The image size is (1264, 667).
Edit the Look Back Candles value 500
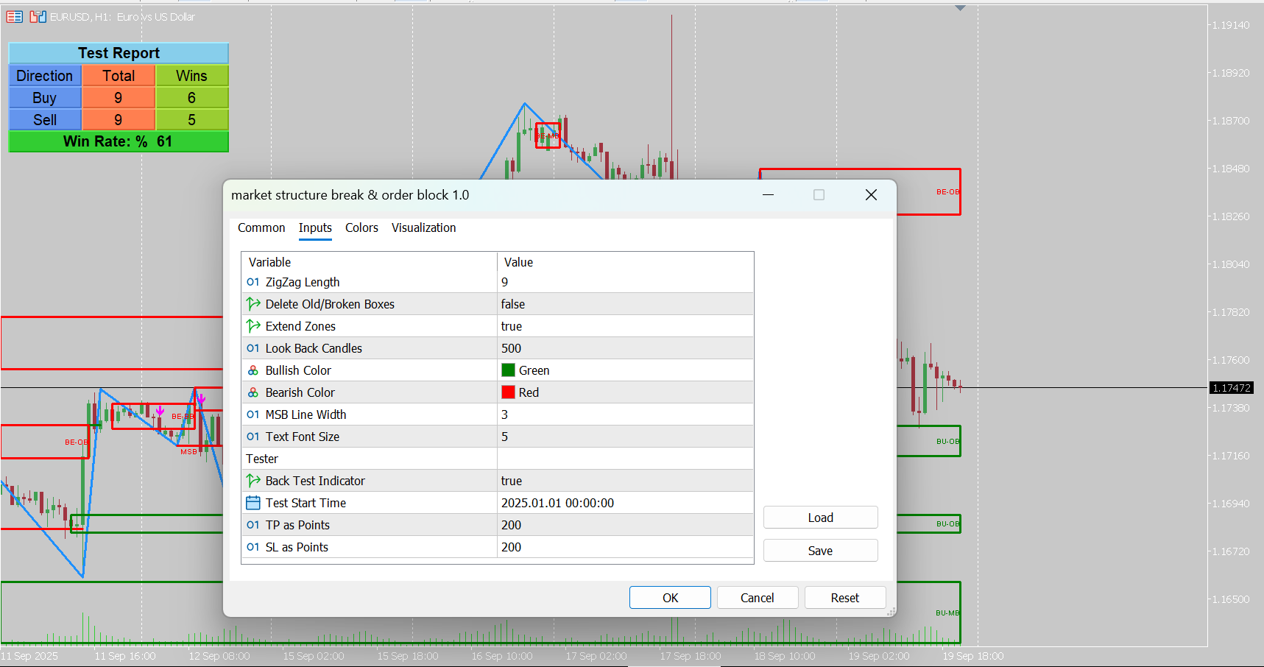(x=626, y=348)
